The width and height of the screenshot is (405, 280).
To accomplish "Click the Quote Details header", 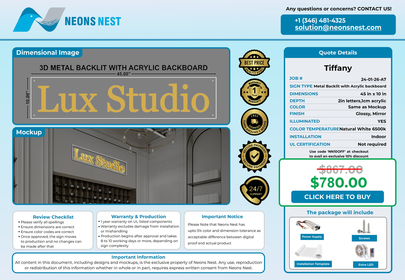I will [x=338, y=53].
